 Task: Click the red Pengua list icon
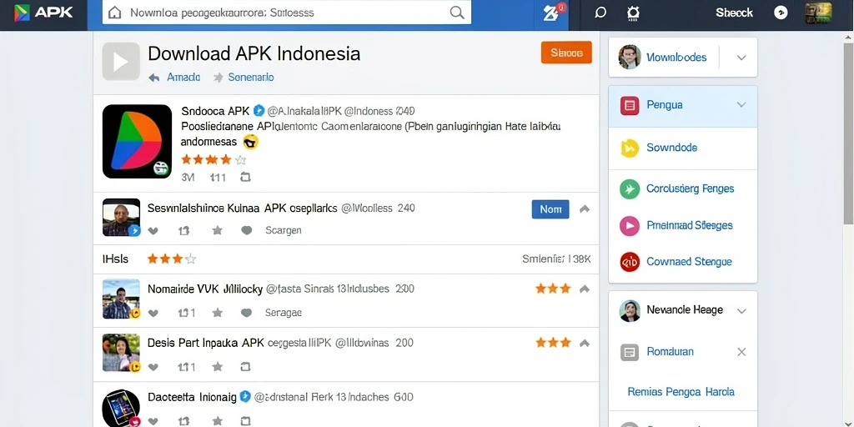click(630, 105)
